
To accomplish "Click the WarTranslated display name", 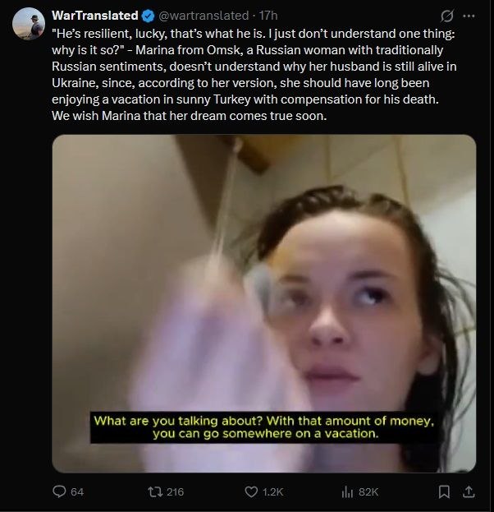I will [95, 16].
